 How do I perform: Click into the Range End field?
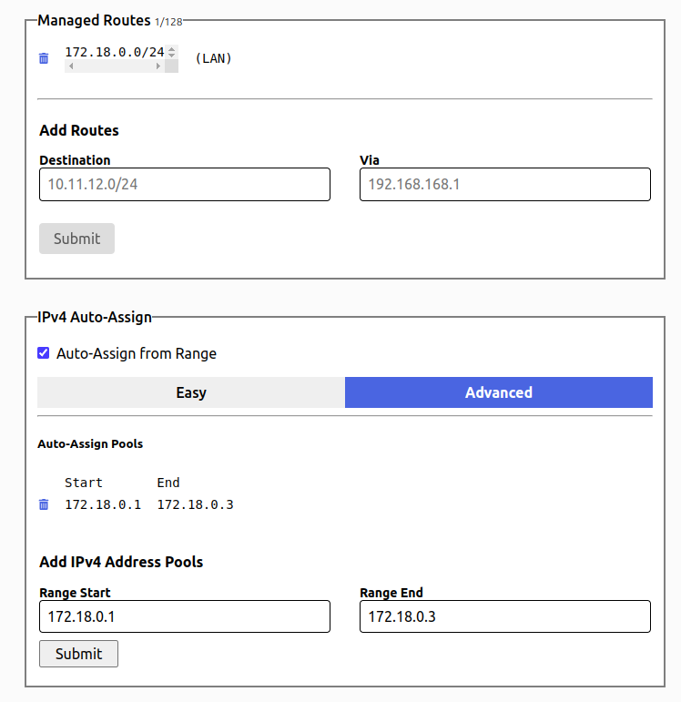[505, 616]
